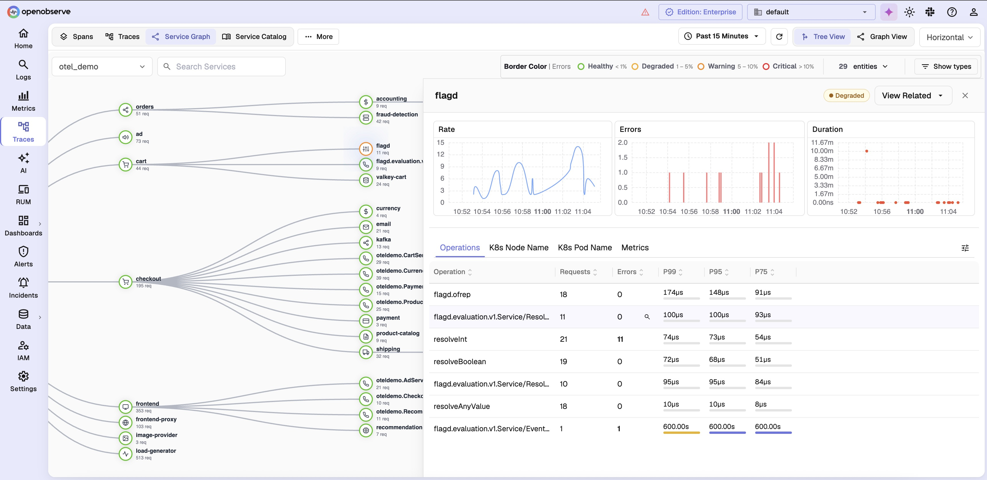Open the View Related dropdown
987x480 pixels.
pos(913,96)
